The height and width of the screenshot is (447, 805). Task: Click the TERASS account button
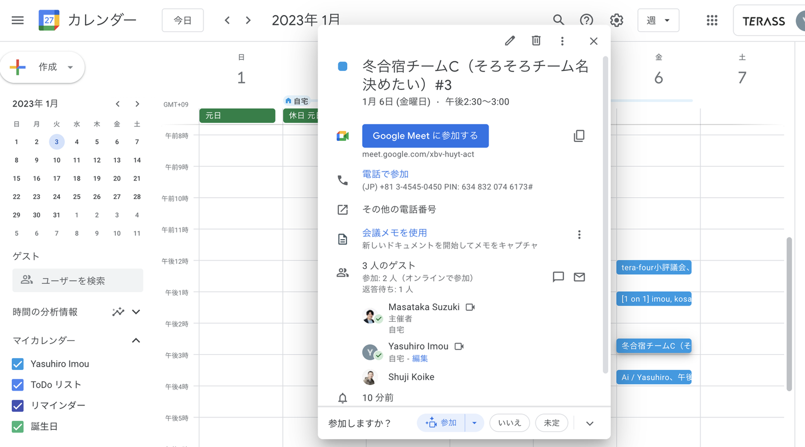pos(769,21)
